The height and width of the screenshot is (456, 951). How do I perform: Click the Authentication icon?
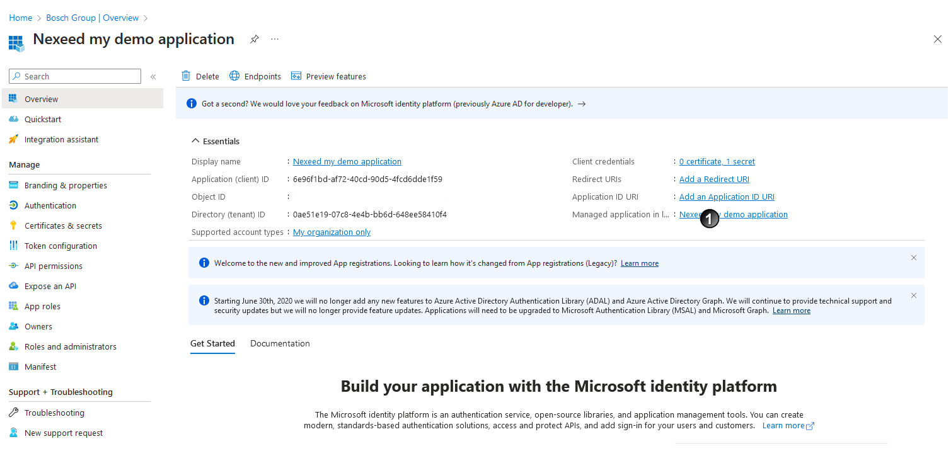(x=13, y=205)
